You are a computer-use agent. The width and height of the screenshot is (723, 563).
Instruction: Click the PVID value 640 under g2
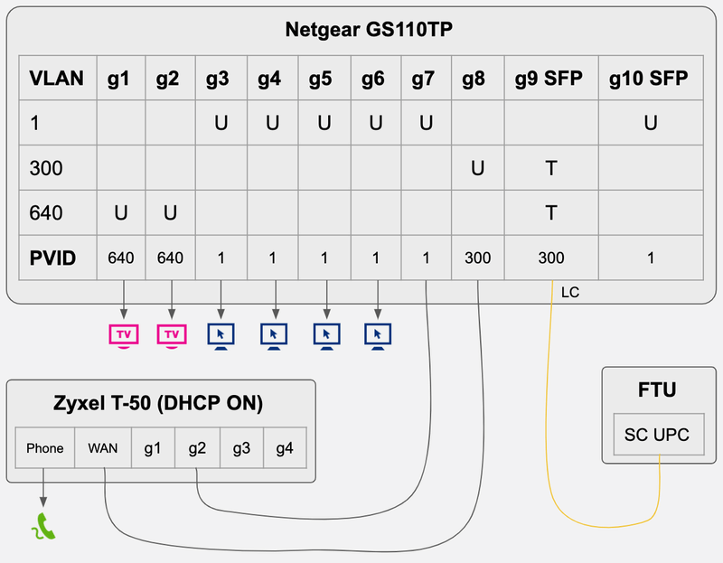click(x=171, y=258)
